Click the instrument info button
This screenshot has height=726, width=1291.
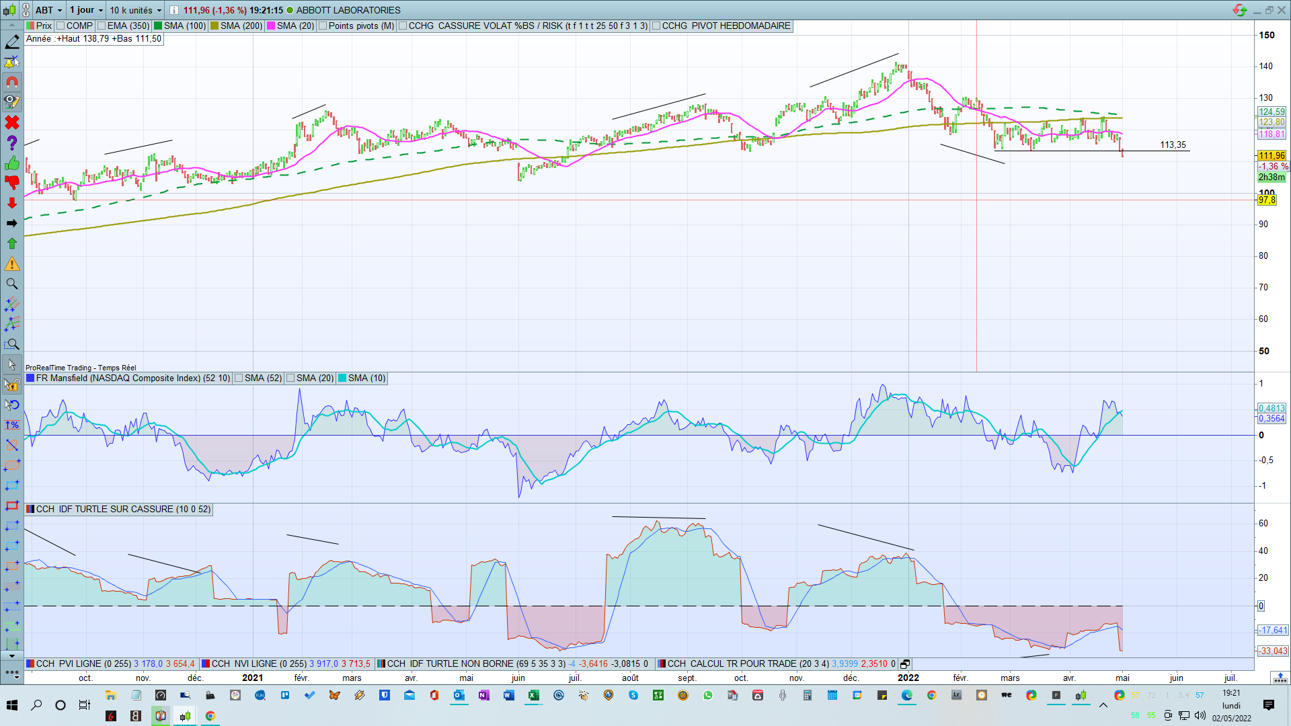[173, 10]
